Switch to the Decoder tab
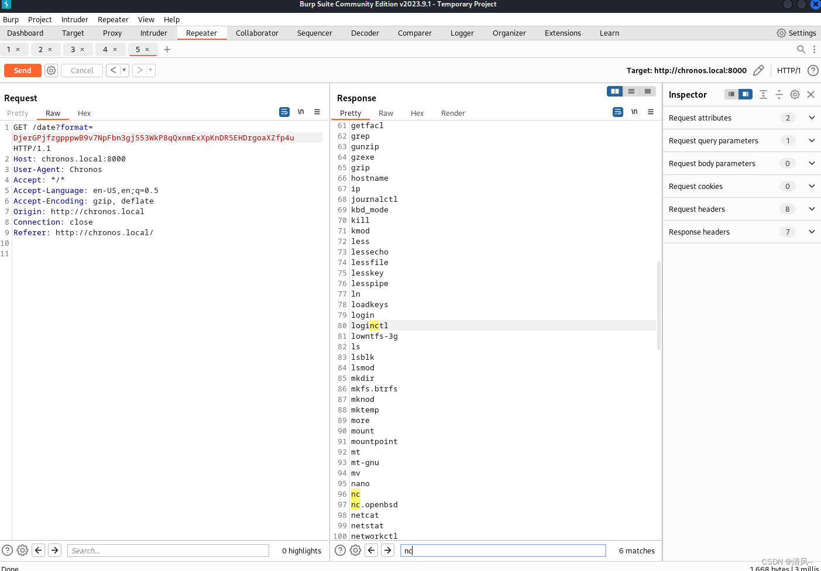 point(365,33)
